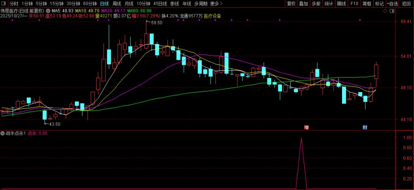The image size is (414, 190).
Task: Toggle the left sidebar panel icon
Action: tap(4, 4)
